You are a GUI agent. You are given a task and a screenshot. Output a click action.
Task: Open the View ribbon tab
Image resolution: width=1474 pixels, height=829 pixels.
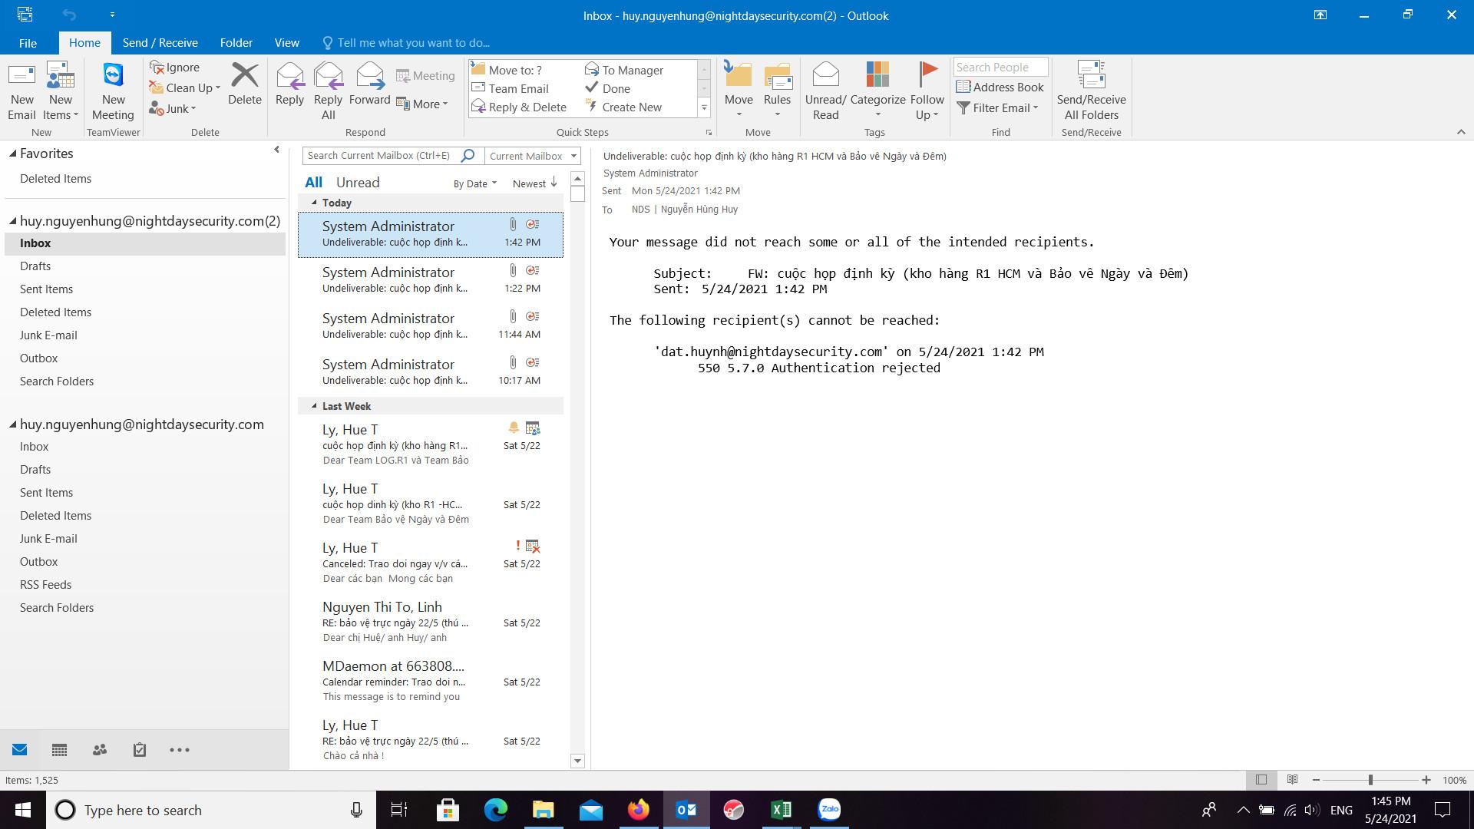(x=286, y=43)
